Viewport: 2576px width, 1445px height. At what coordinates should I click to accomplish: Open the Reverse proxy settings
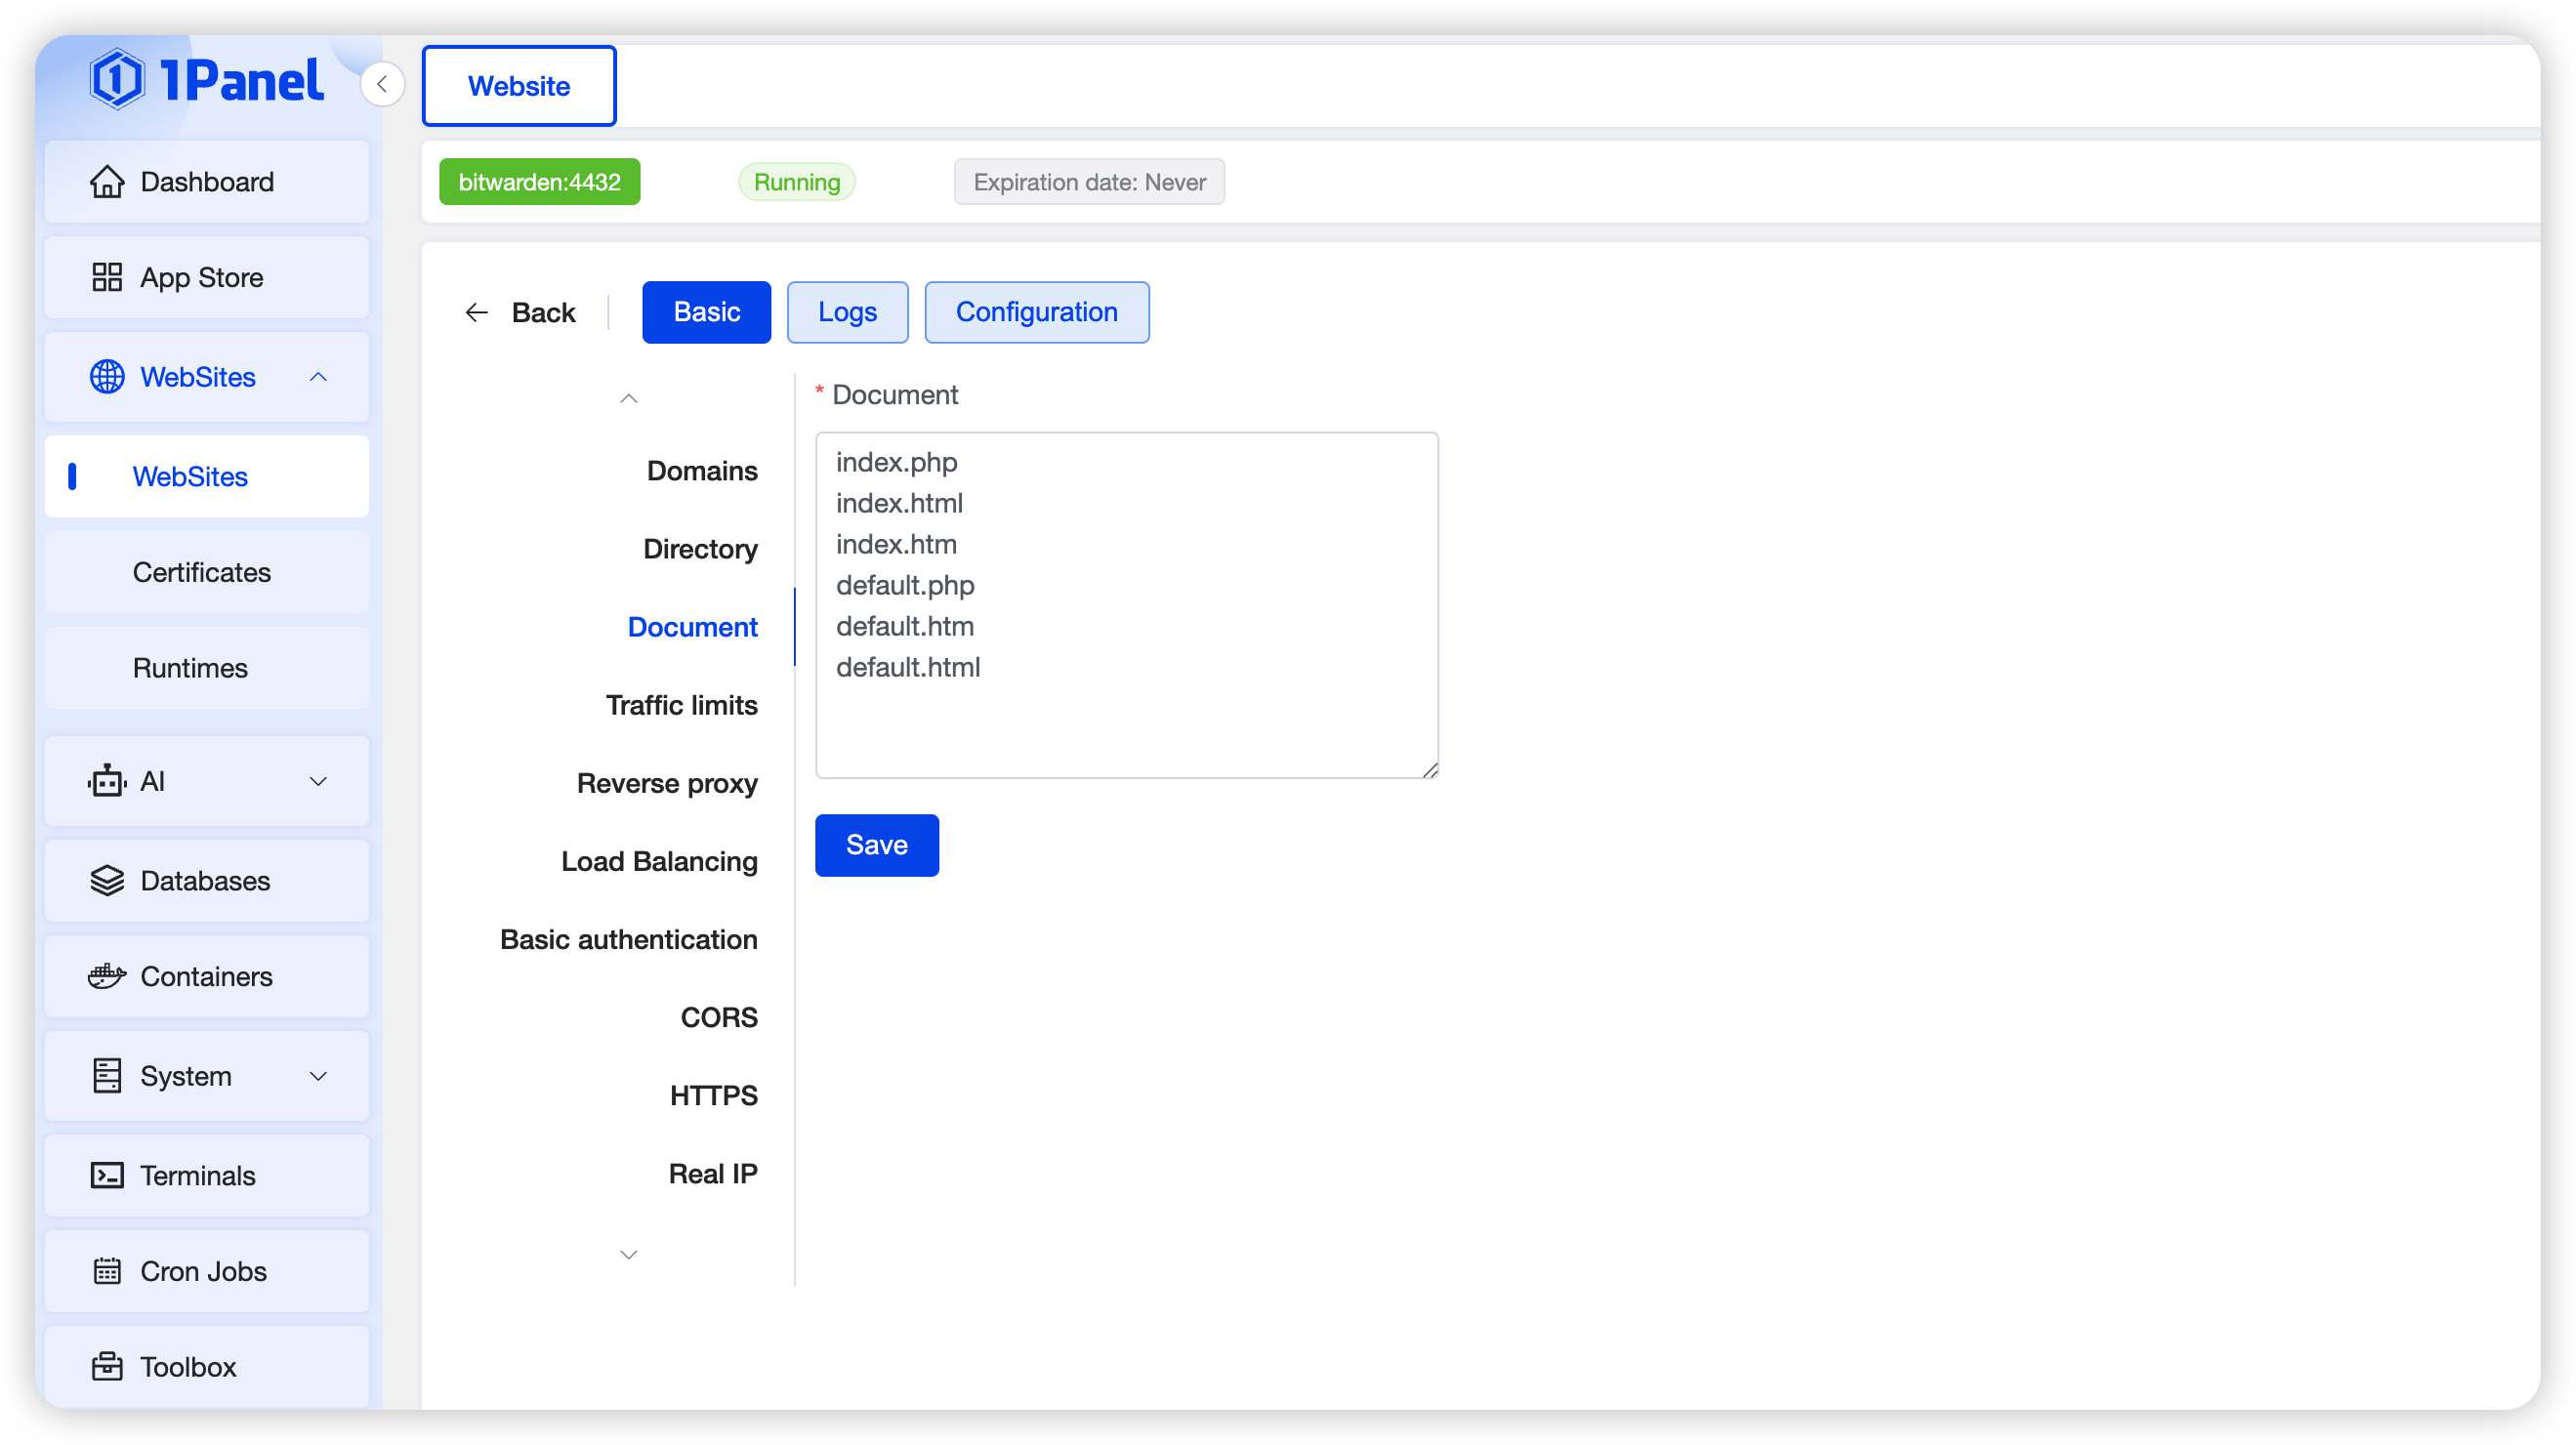667,783
